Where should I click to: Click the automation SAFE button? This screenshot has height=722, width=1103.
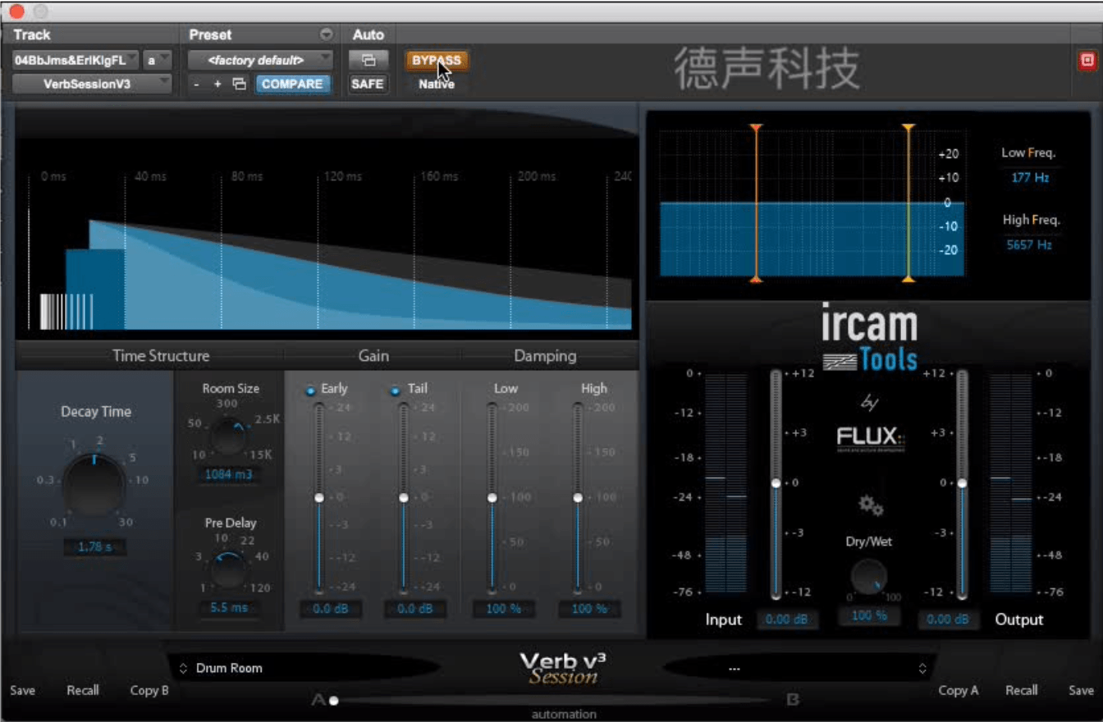(x=368, y=84)
